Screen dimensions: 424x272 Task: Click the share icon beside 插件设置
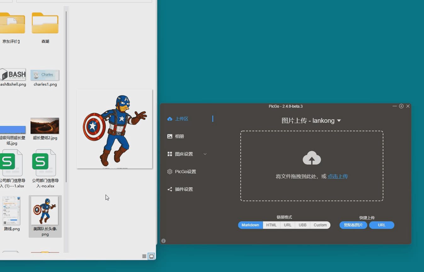click(170, 189)
